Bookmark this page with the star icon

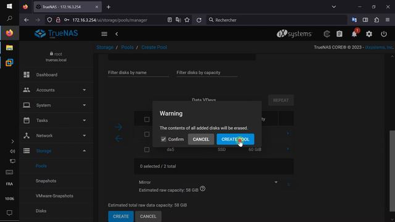coord(187,20)
